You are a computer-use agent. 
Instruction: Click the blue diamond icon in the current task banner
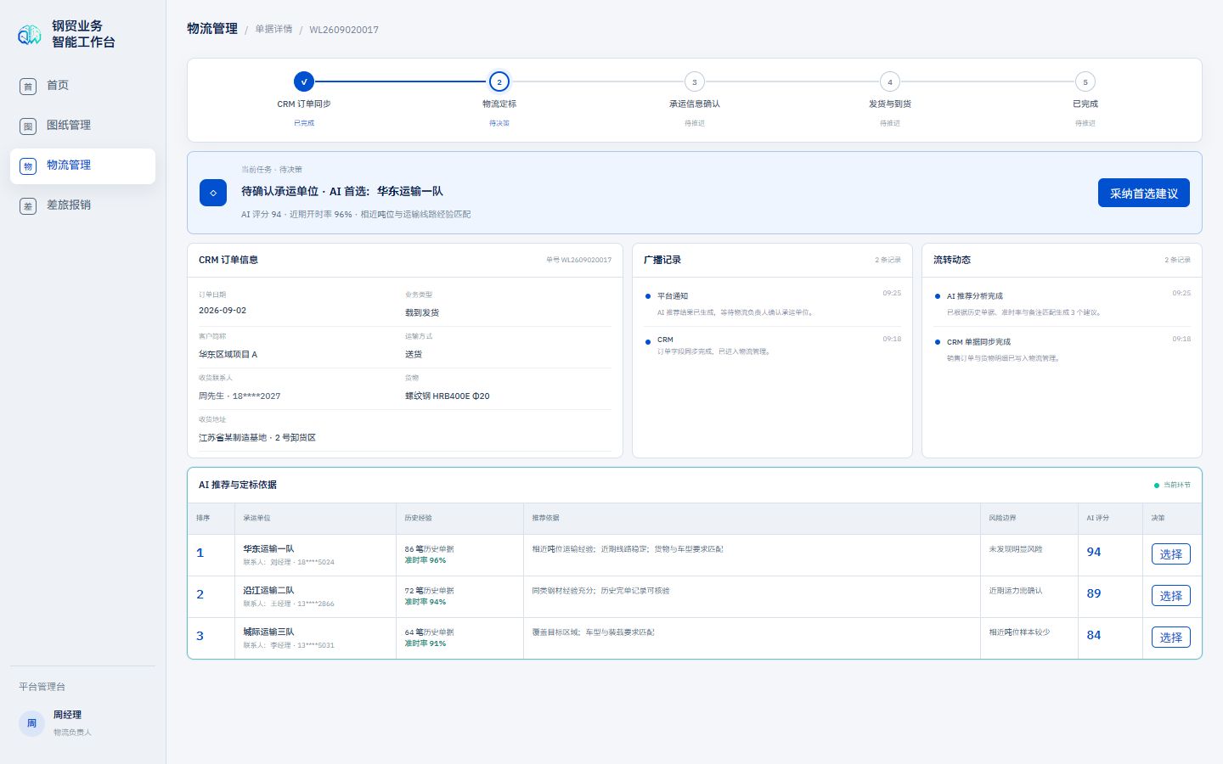(x=213, y=193)
